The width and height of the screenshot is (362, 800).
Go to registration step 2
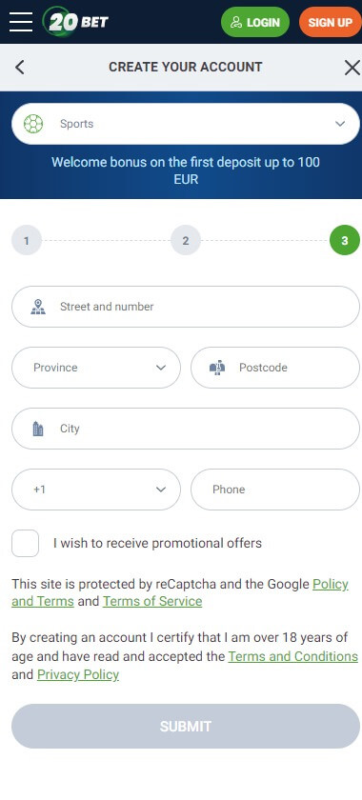point(186,240)
